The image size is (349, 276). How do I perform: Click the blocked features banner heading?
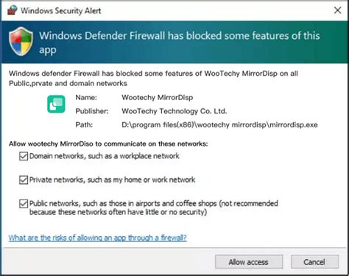(180, 43)
